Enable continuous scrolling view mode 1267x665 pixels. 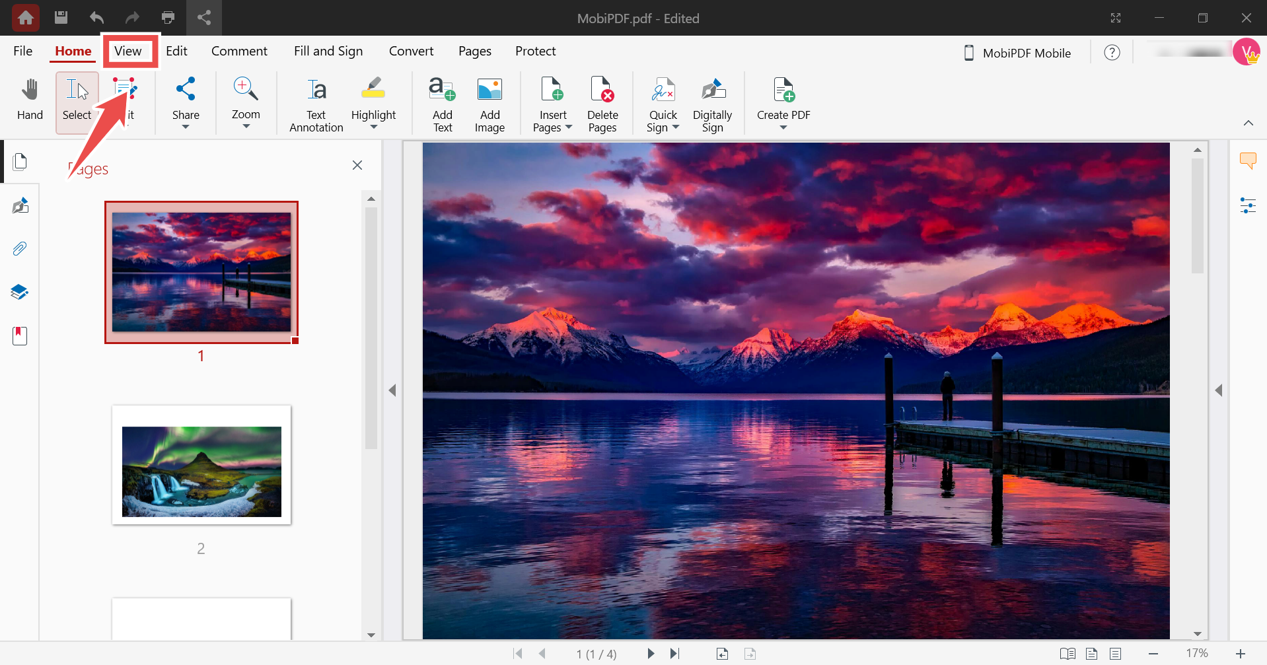[1116, 654]
